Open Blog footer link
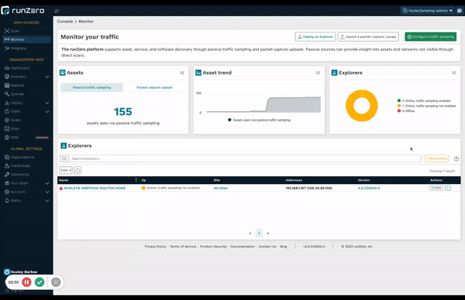465x300 pixels. pyautogui.click(x=284, y=247)
